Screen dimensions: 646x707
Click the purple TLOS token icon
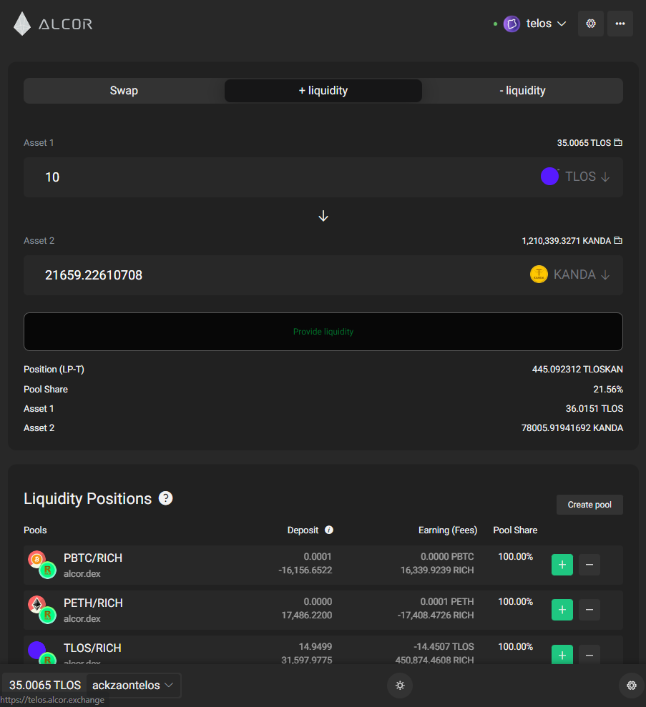549,177
